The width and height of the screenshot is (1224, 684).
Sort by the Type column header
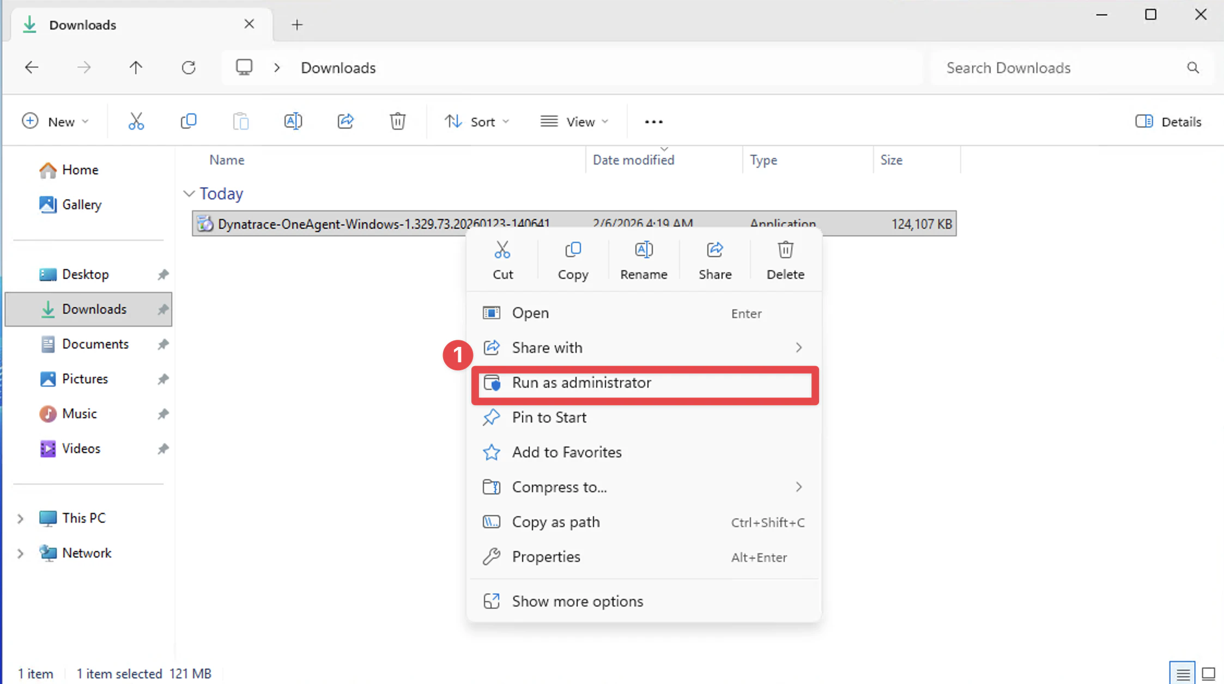click(763, 160)
